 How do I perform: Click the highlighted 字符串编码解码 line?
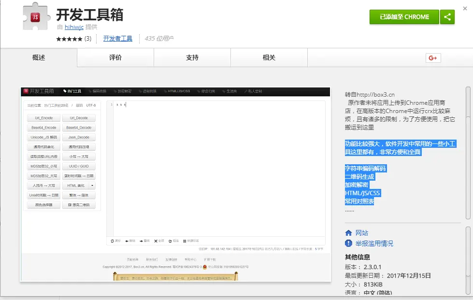(x=365, y=168)
